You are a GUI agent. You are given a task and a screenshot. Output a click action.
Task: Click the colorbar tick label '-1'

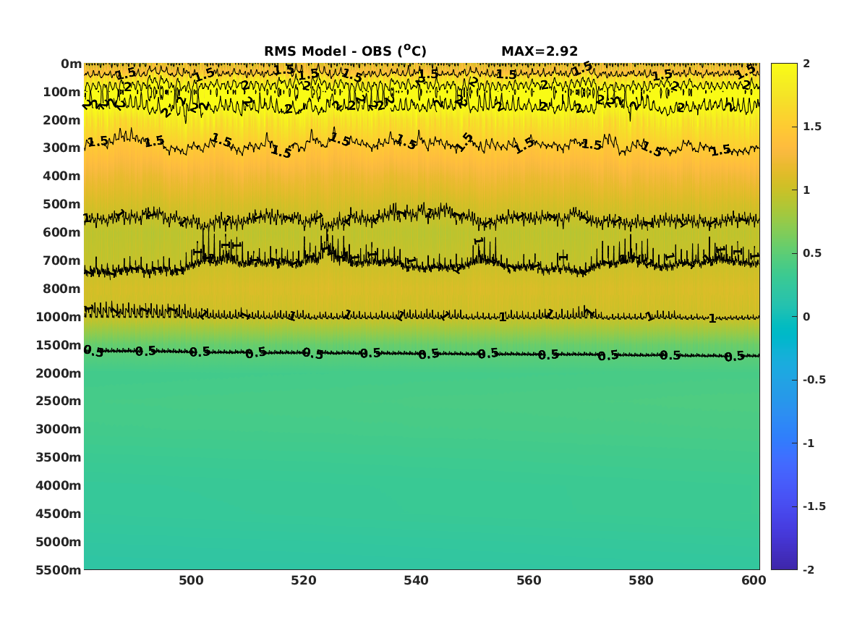pos(809,443)
